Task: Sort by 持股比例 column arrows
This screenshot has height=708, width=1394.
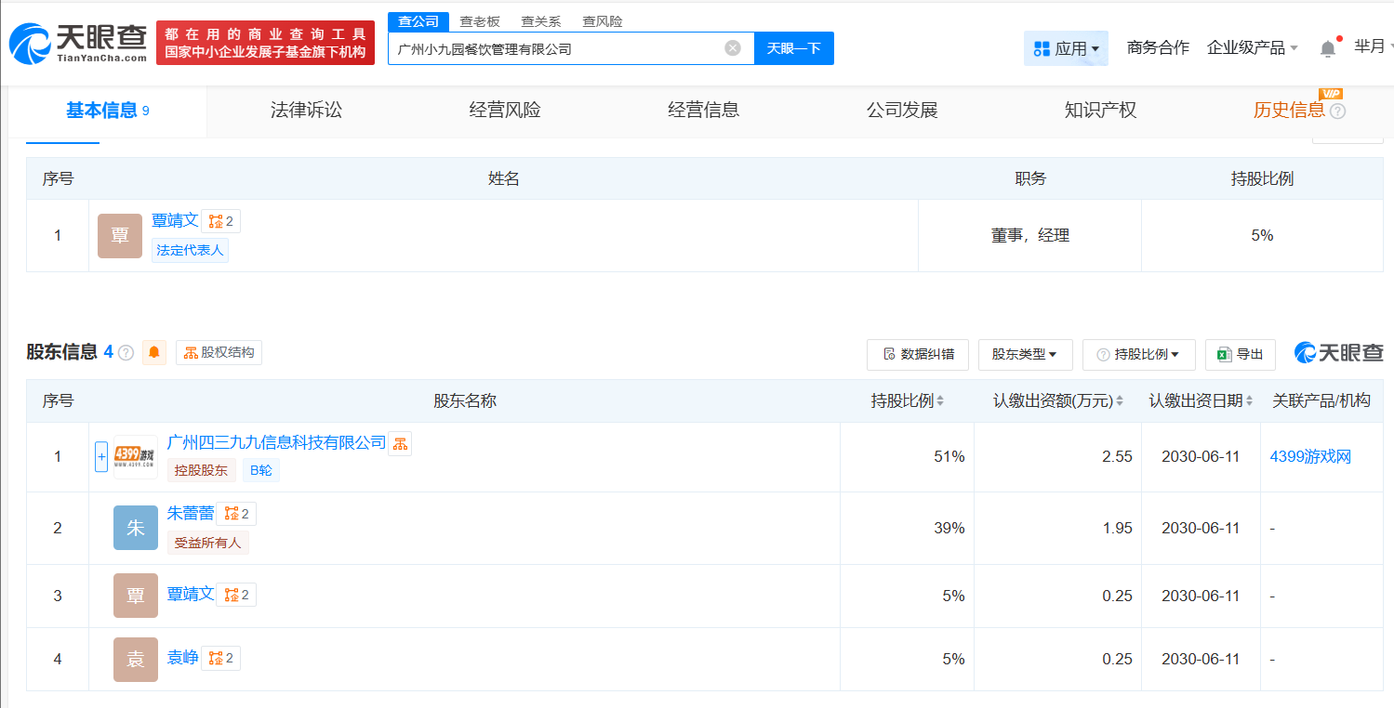Action: 940,401
